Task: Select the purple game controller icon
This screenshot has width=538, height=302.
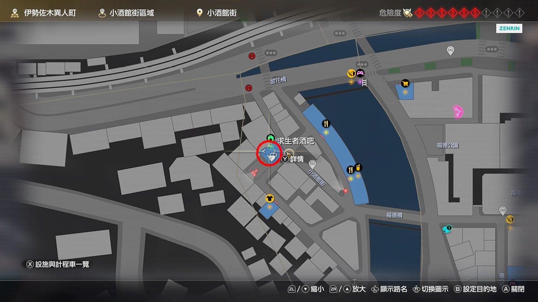Action: (x=360, y=73)
